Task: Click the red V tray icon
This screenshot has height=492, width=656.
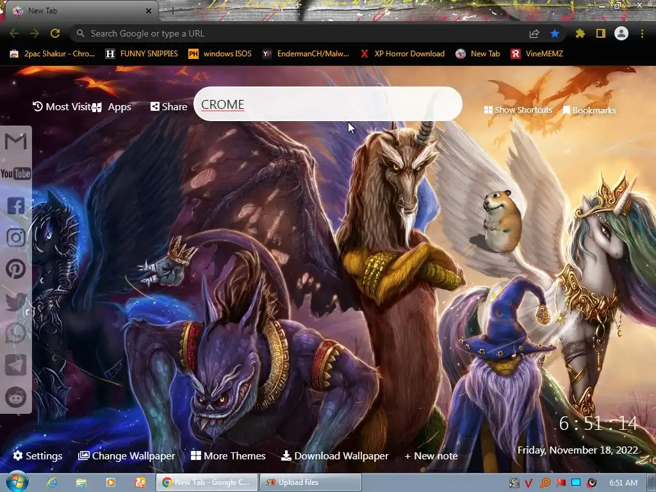Action: point(529,483)
